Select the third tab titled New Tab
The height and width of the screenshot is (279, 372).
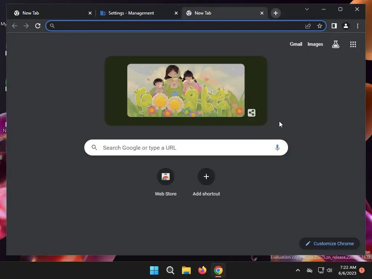pos(225,13)
